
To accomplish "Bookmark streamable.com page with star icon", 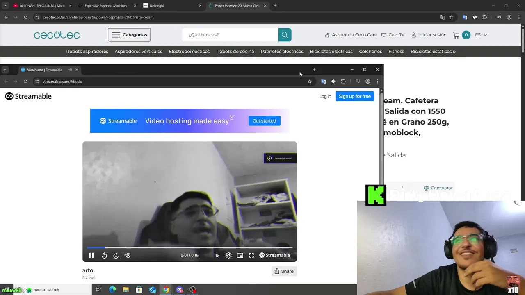I will coord(310,82).
